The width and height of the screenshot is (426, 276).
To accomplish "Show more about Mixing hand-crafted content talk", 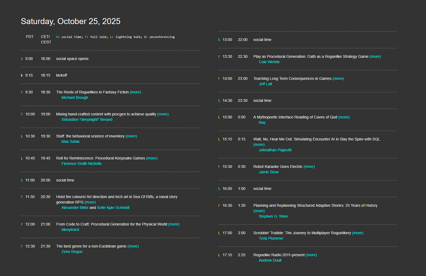I will 163,114.
